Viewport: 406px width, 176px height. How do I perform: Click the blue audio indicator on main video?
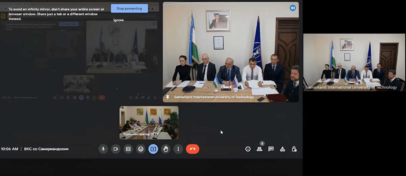[293, 8]
